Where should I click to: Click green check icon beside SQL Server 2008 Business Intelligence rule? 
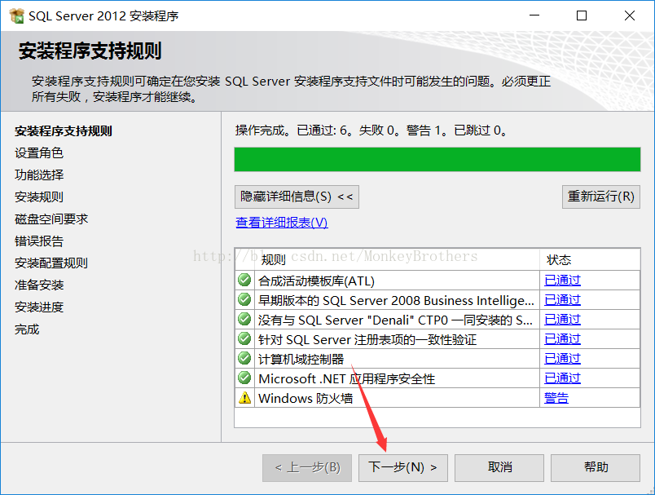244,299
